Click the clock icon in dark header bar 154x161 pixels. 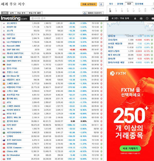[x=147, y=18]
